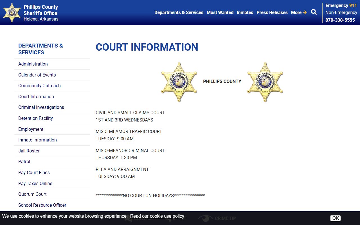Click the No Court on Holidays notice
Screen dimensions: 360x225
tap(150, 195)
